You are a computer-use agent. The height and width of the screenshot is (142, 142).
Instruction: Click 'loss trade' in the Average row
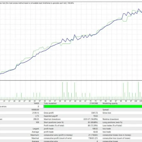click(x=106, y=132)
